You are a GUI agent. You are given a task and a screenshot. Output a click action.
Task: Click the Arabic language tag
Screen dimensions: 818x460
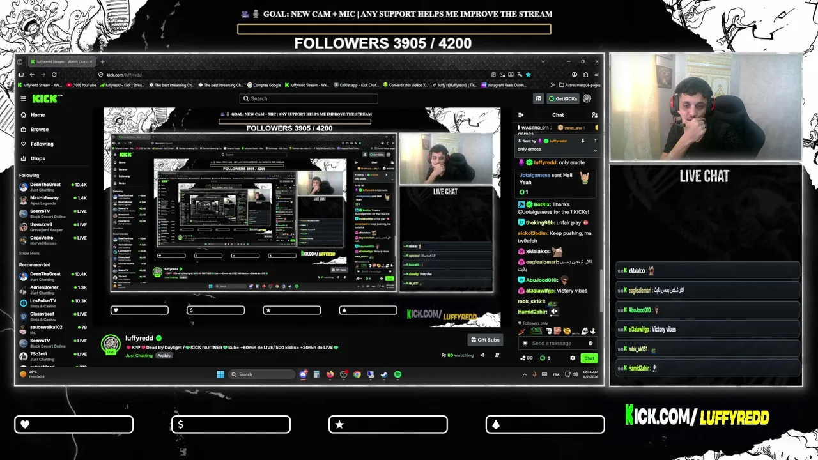click(x=164, y=355)
